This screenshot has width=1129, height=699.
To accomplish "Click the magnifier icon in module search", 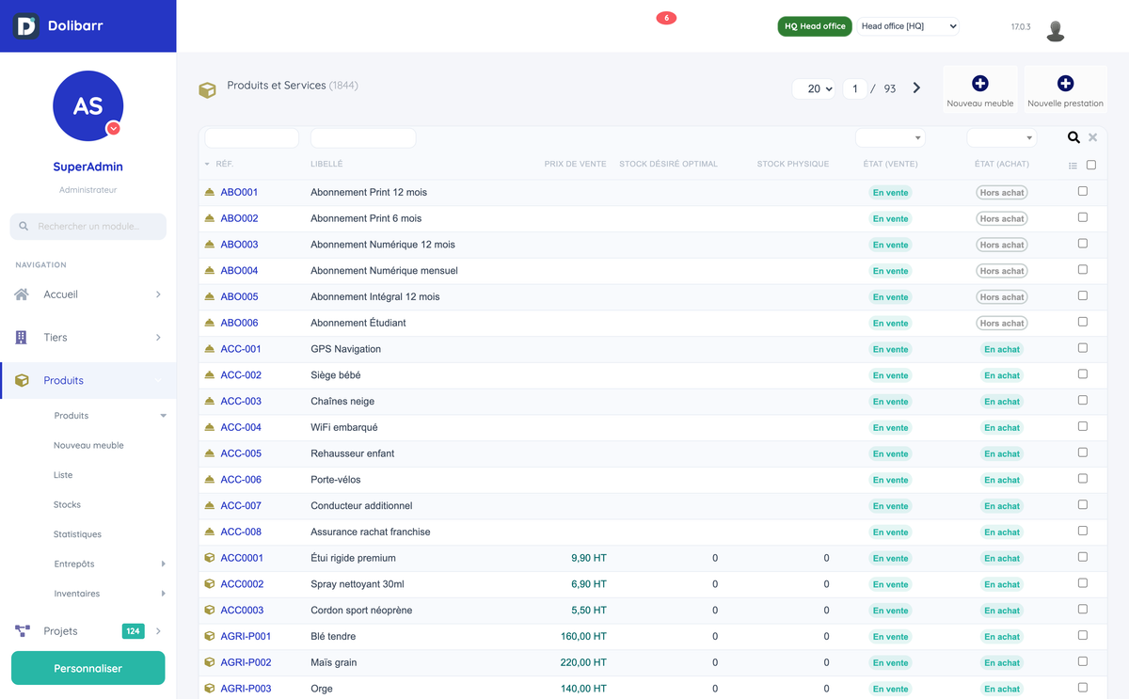I will (x=24, y=227).
